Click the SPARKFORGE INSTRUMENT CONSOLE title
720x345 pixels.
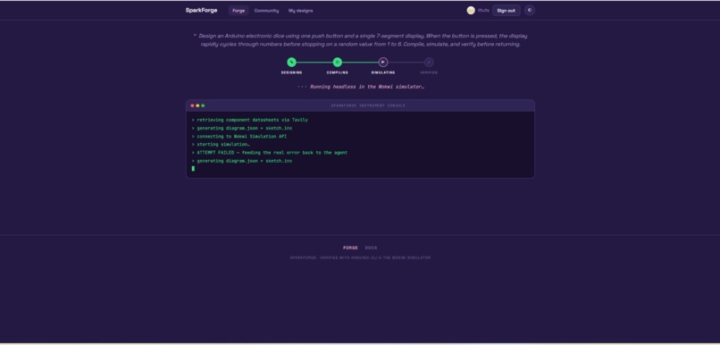coord(368,105)
